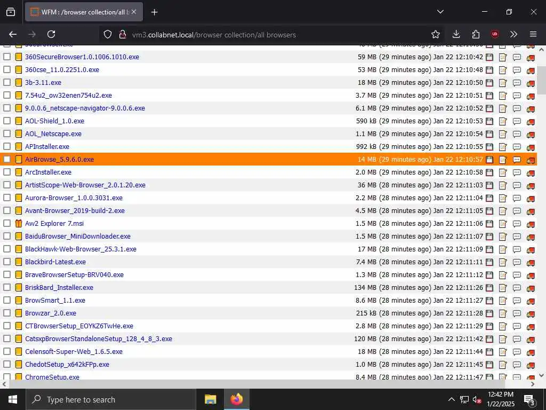
Task: Open the comment bubble icon for 3b-3.11.exe
Action: (517, 83)
